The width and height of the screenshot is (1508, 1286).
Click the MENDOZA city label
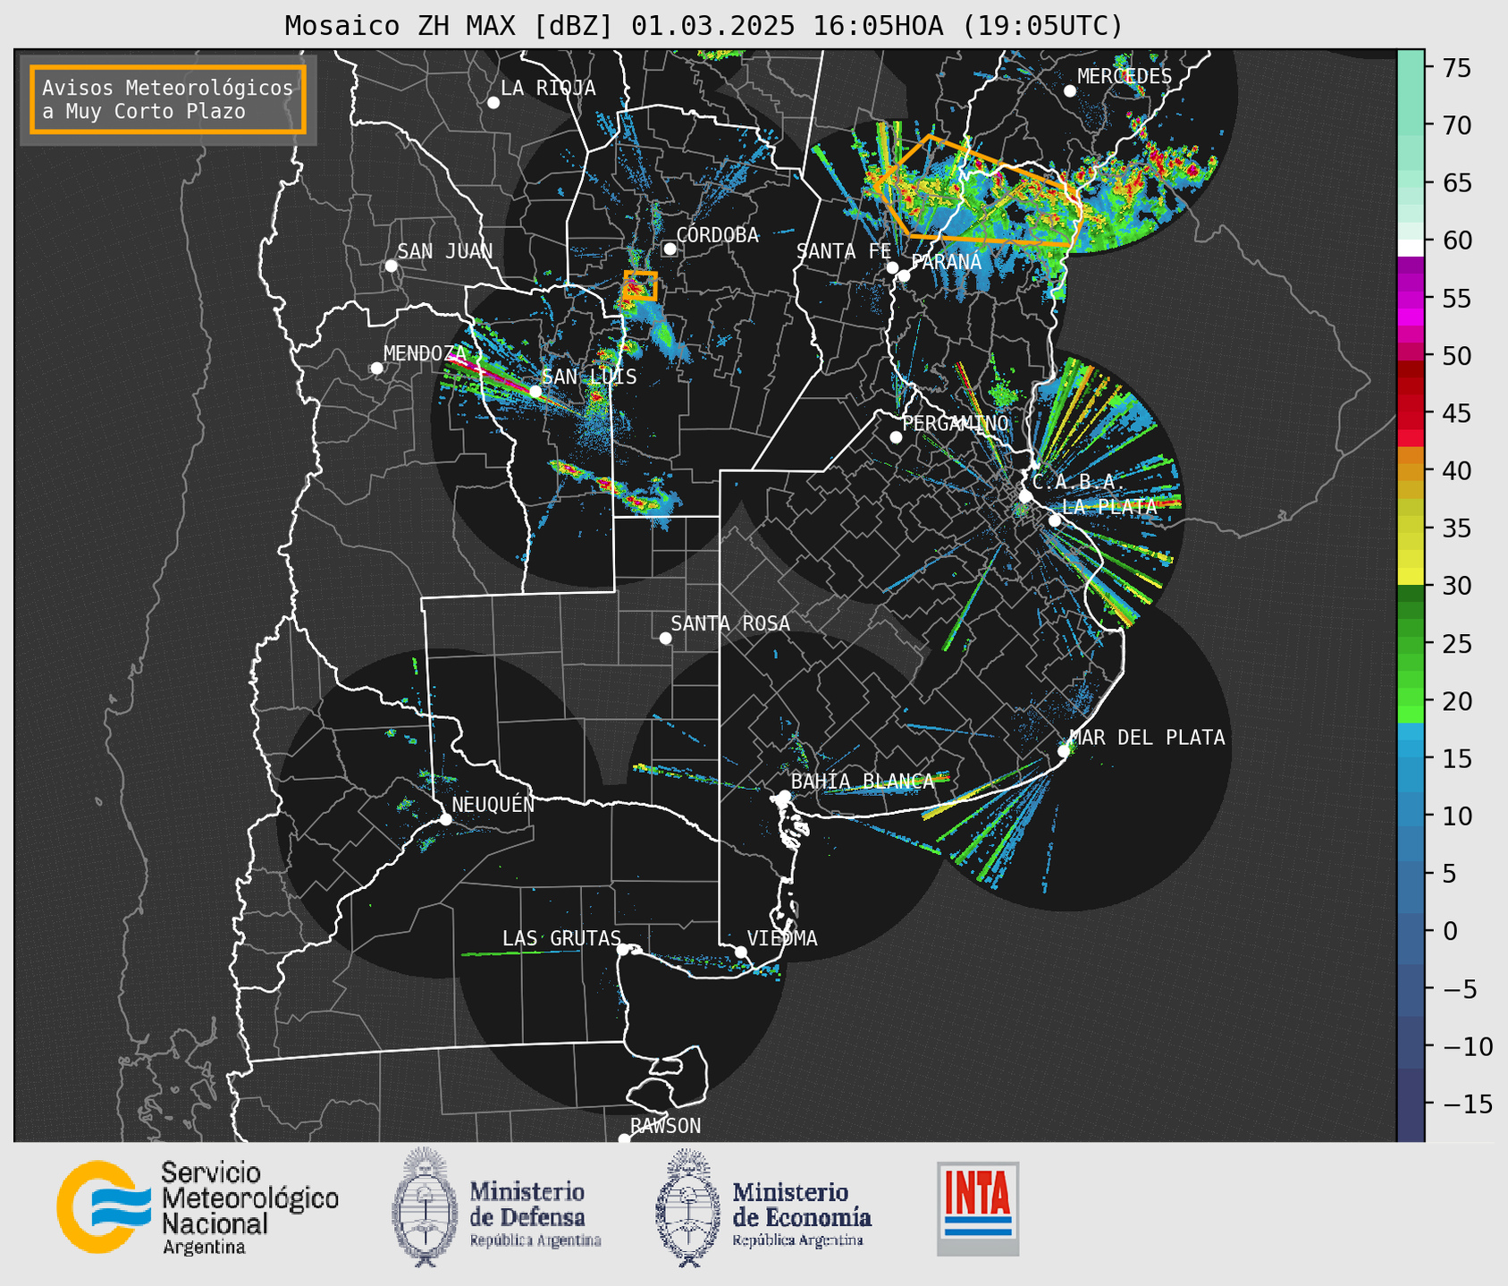(x=425, y=353)
